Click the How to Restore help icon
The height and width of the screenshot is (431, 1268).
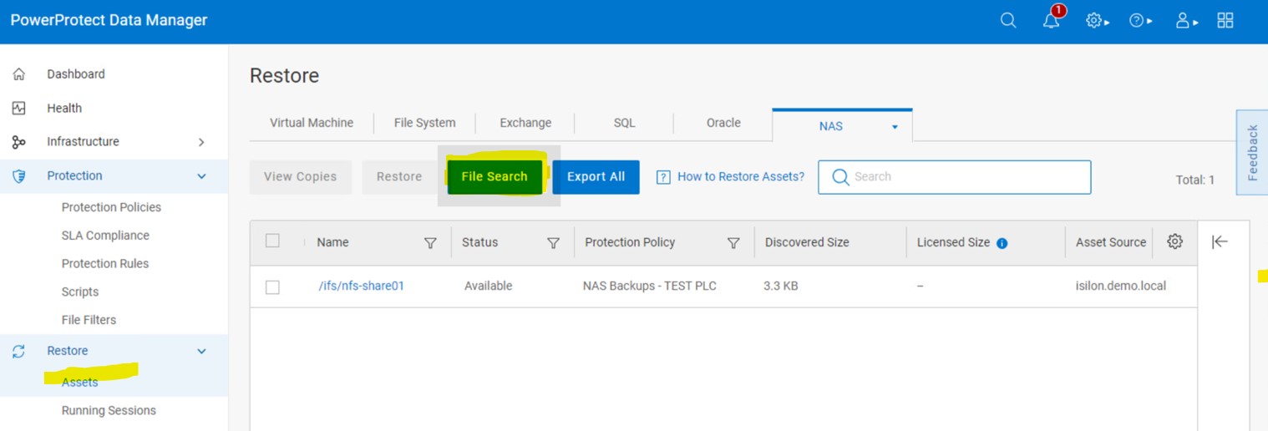click(x=664, y=177)
